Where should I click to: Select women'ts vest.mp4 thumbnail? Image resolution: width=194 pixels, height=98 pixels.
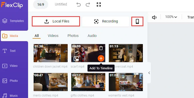pyautogui.click(x=126, y=82)
